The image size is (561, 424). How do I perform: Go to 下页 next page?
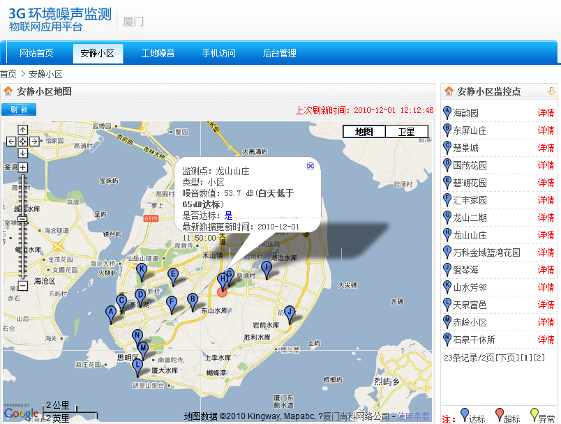pos(507,358)
